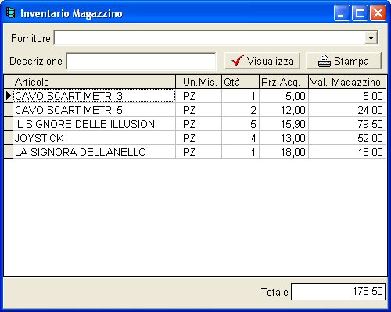Click the current row arrow indicator

9,96
